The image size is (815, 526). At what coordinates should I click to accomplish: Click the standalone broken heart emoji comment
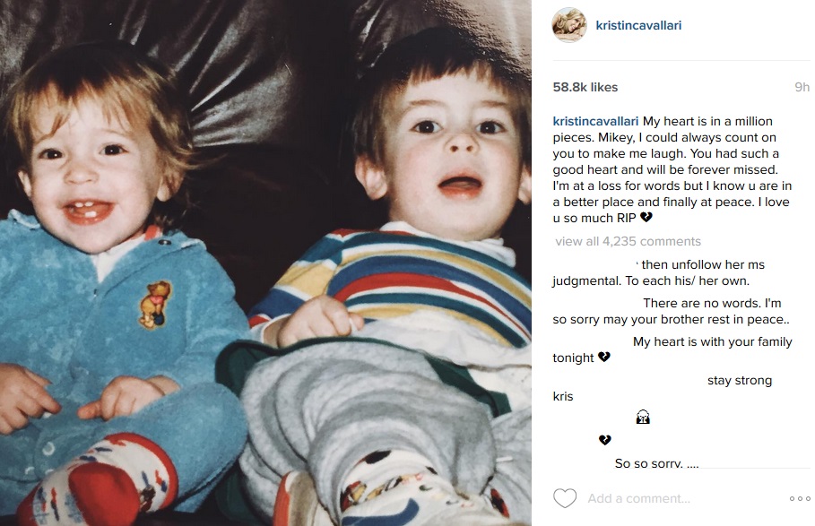pyautogui.click(x=604, y=440)
